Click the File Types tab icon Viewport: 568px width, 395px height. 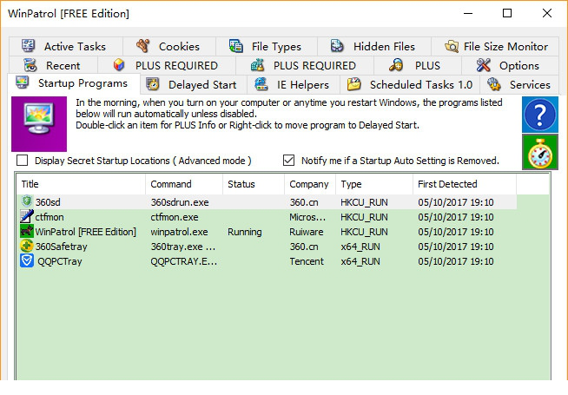pos(236,46)
